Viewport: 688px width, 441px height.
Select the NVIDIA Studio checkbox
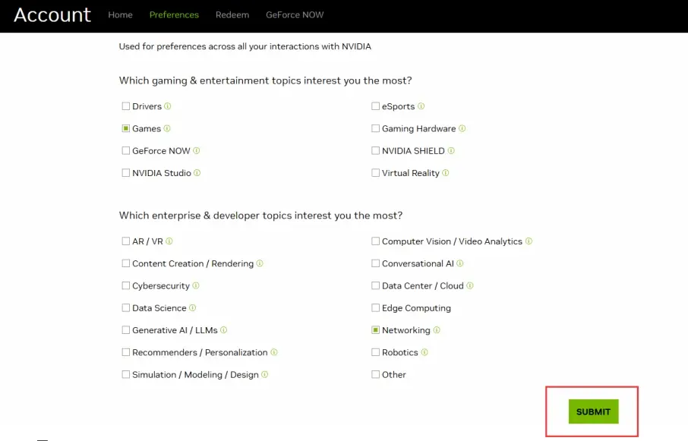tap(126, 173)
